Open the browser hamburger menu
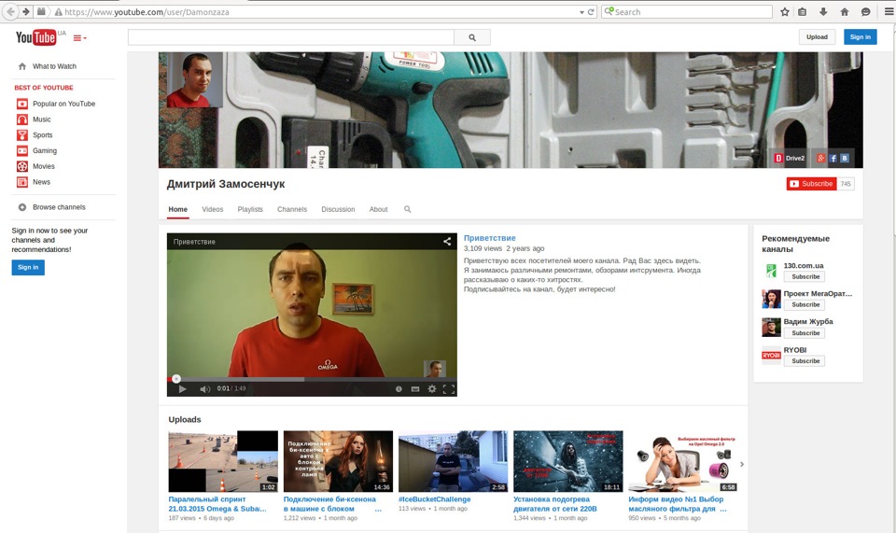 889,12
